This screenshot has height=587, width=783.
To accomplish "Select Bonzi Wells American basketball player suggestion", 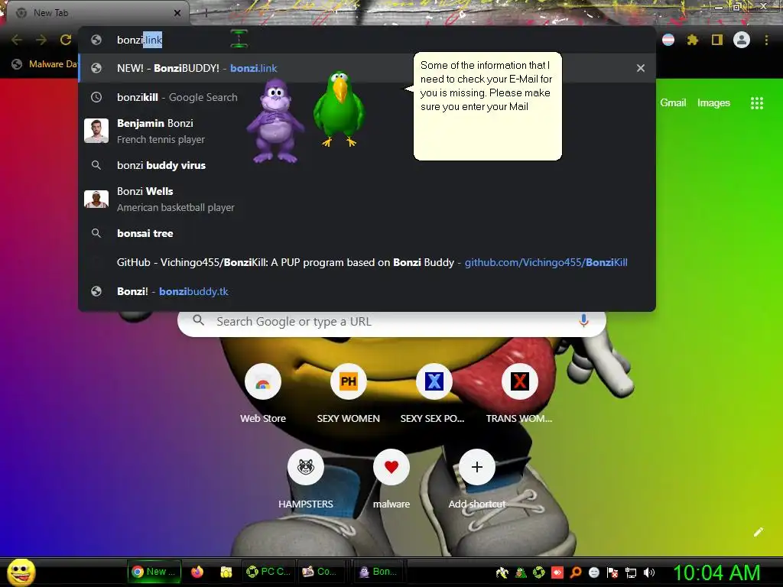I will click(x=367, y=199).
